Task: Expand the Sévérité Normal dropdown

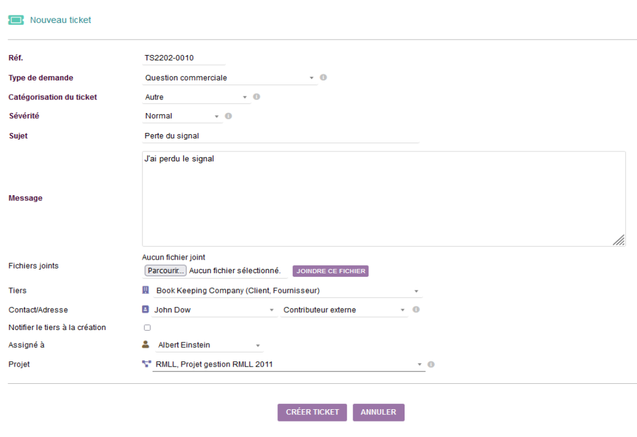Action: point(182,116)
